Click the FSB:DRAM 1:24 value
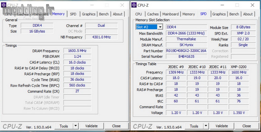261x132 pixels. 77,56
